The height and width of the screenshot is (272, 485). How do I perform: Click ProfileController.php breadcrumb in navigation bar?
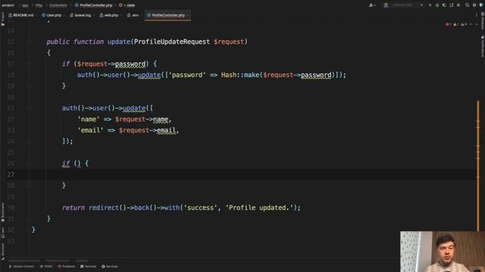94,5
